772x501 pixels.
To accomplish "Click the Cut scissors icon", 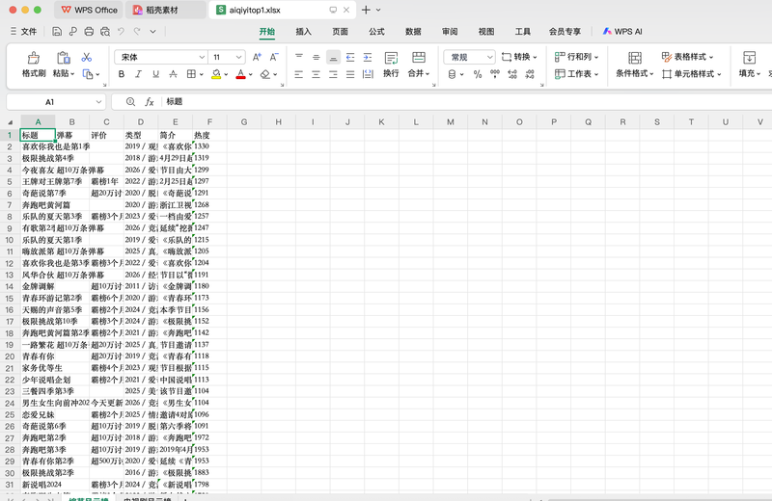I will tap(87, 57).
